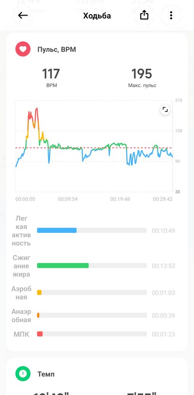Tap the yellow Аэробная zone bar
This screenshot has width=194, height=395.
(39, 293)
